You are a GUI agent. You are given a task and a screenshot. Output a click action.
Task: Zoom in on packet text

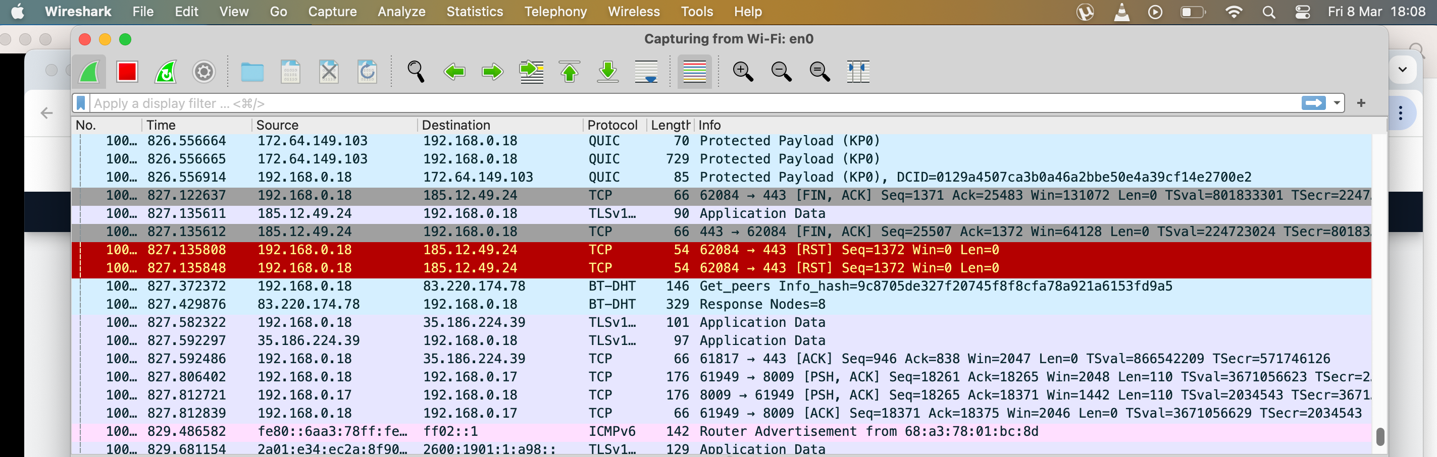(743, 72)
